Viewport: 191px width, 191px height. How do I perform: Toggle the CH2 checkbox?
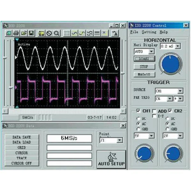tap(170, 111)
